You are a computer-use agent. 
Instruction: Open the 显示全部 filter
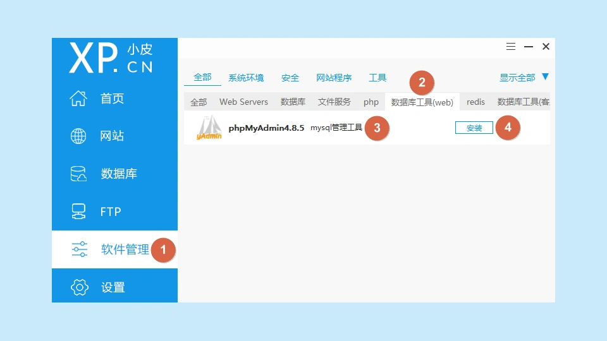(517, 78)
